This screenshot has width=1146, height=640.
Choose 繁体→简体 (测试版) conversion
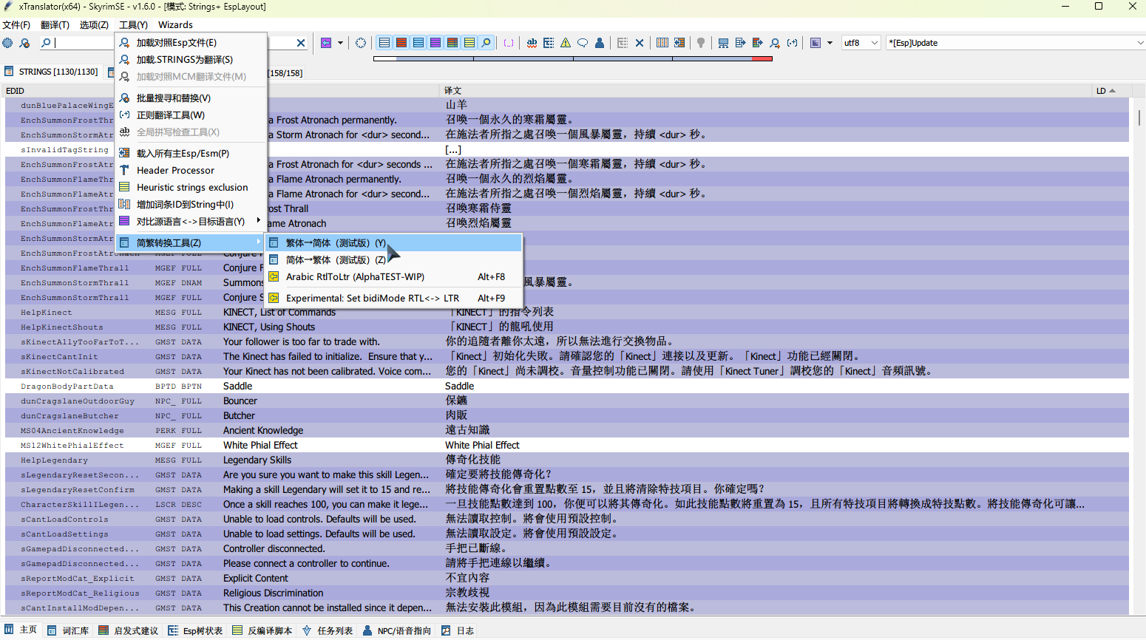pos(394,243)
